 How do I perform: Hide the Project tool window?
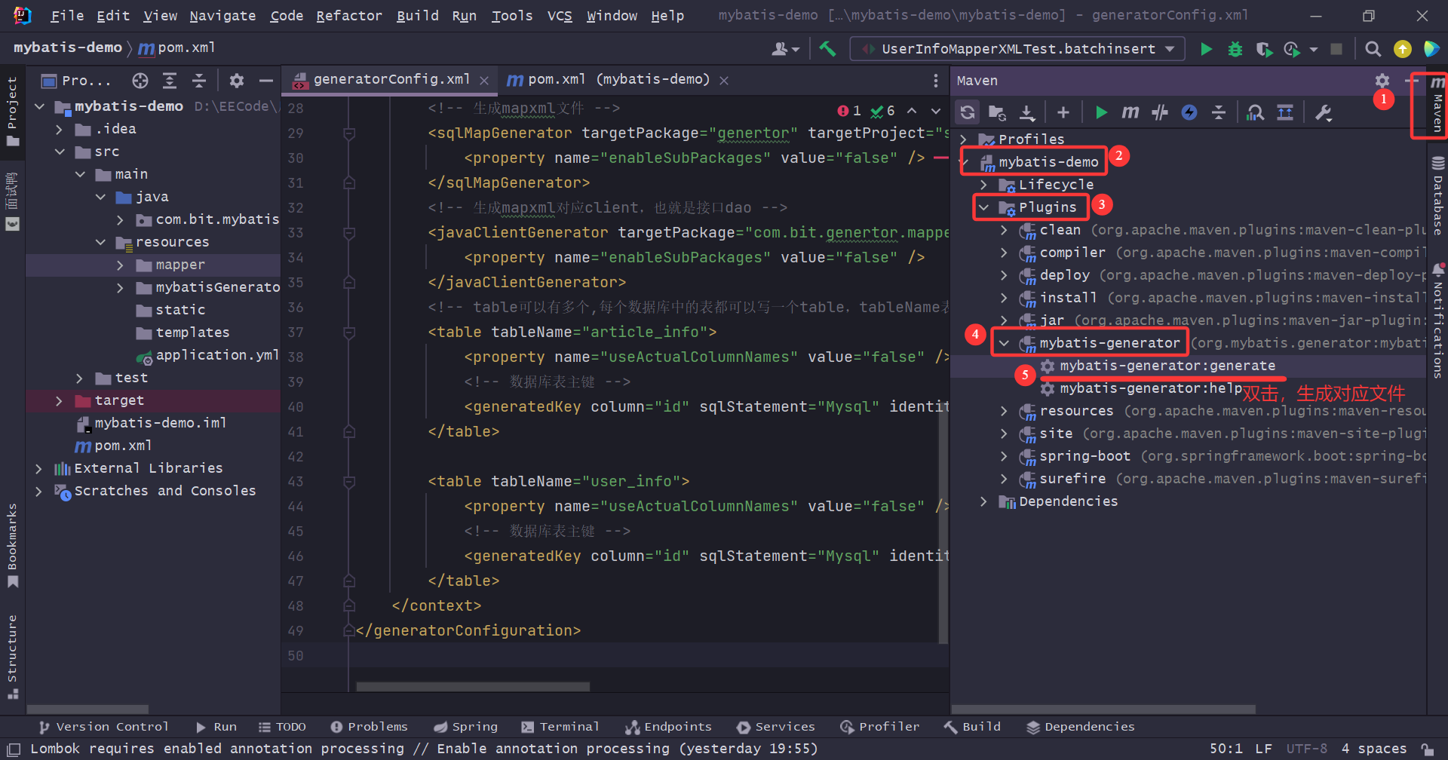pos(265,81)
